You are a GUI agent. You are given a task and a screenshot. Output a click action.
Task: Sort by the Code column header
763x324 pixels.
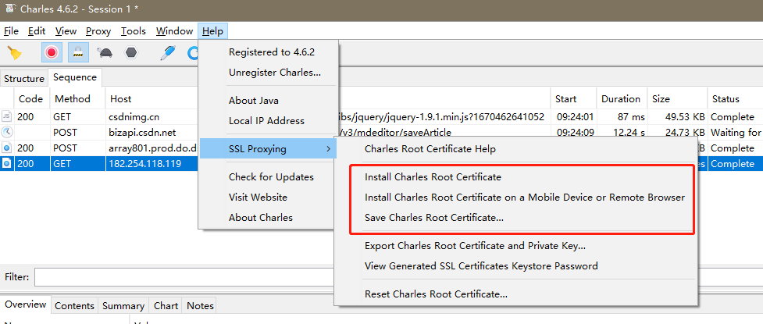pyautogui.click(x=32, y=98)
